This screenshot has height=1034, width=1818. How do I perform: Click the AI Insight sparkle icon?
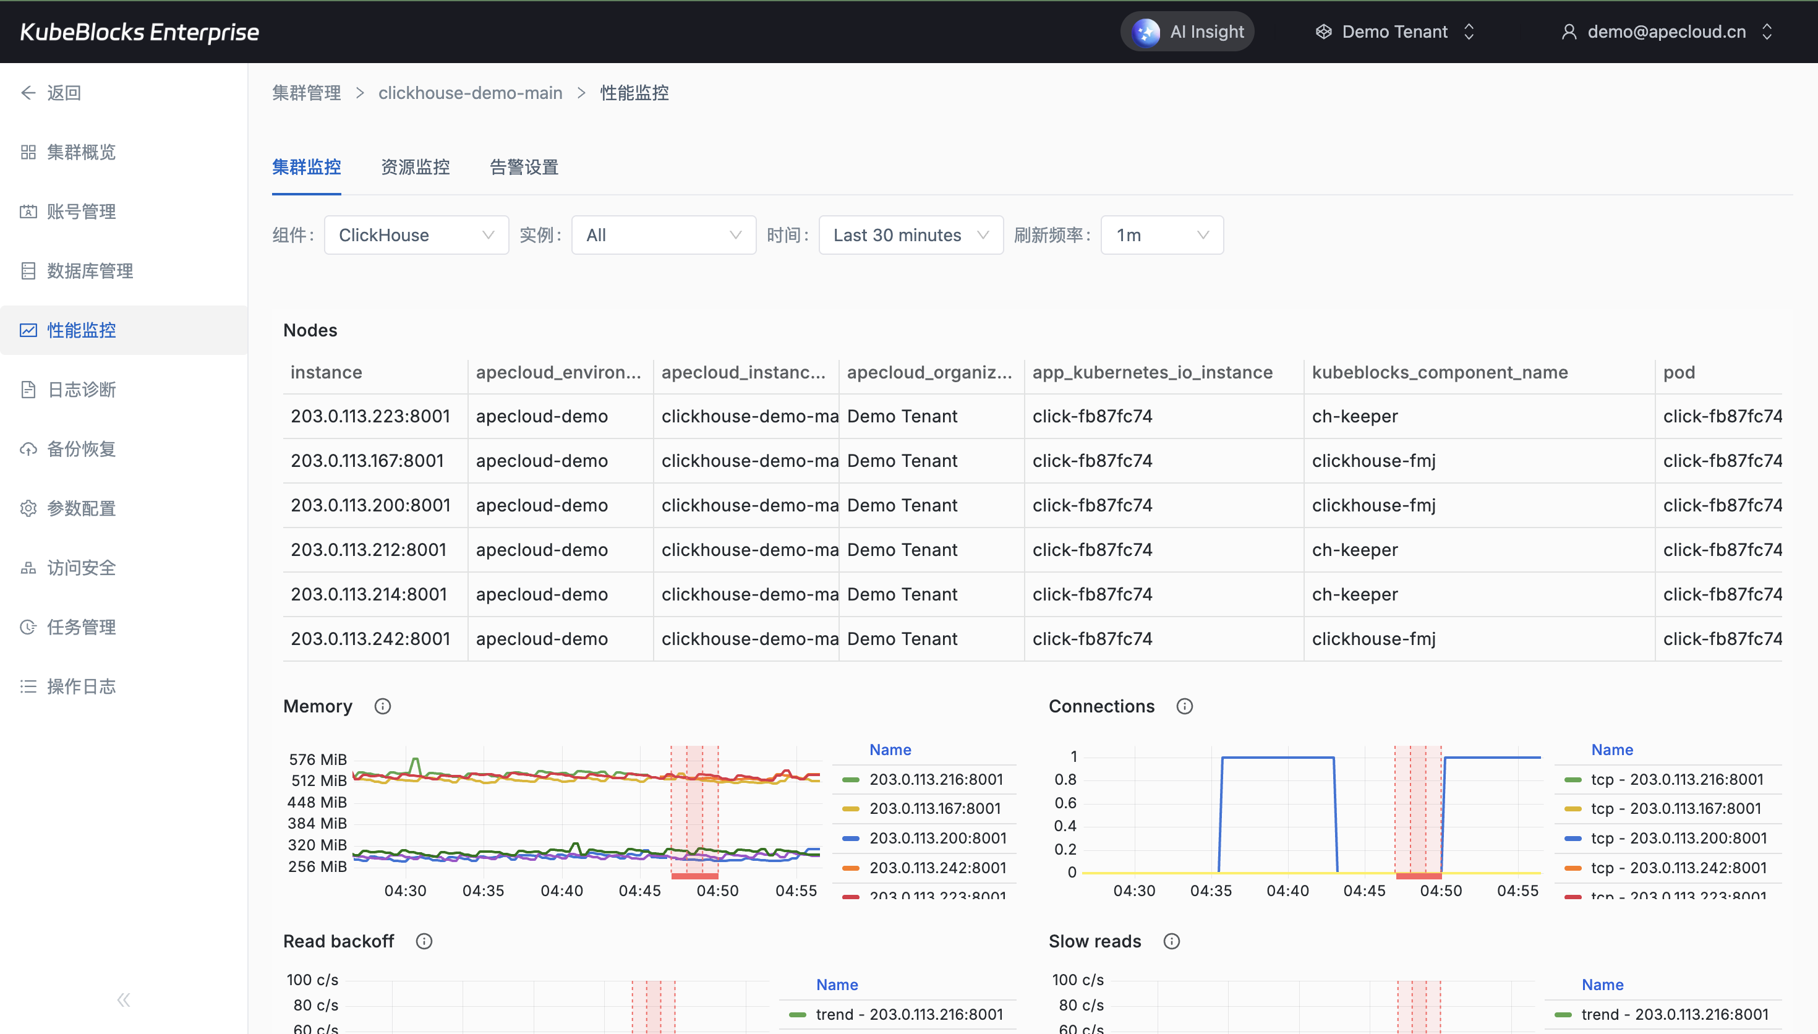point(1146,32)
